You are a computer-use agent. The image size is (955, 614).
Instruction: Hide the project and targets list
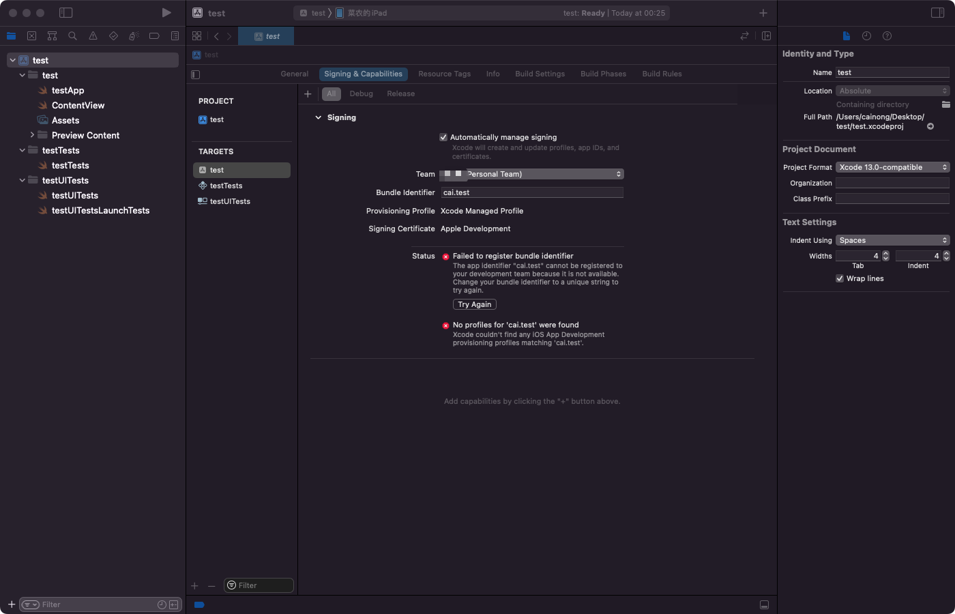[196, 74]
